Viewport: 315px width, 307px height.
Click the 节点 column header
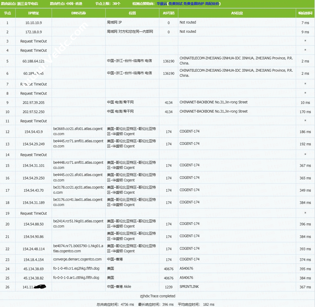tap(7, 13)
